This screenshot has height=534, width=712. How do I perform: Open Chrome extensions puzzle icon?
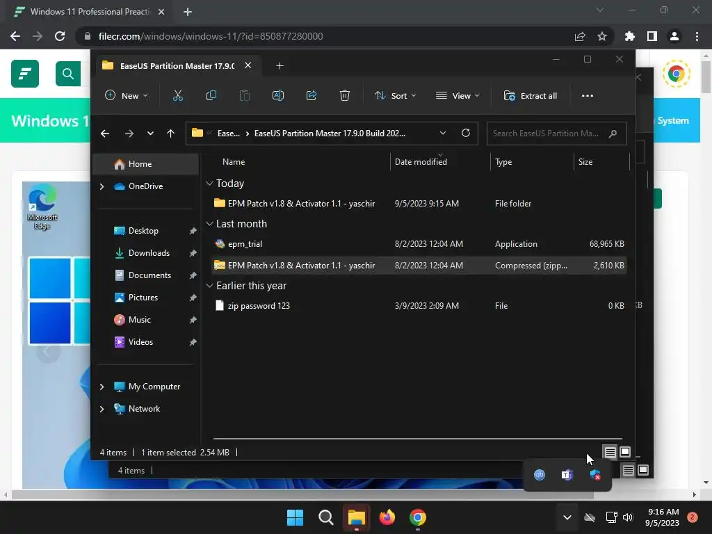[629, 36]
